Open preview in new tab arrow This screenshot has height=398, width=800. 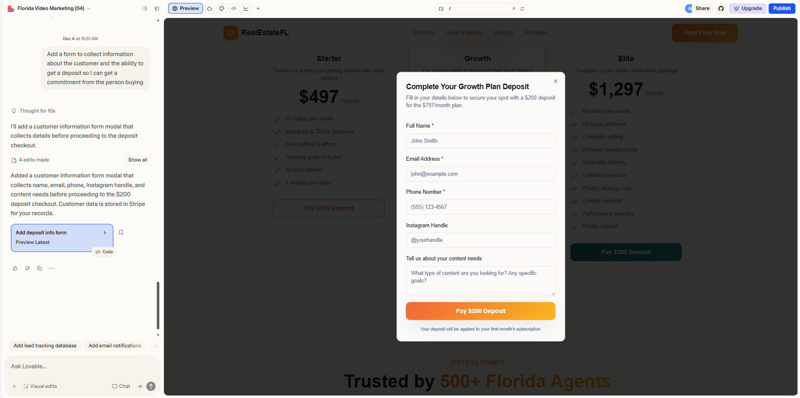click(x=514, y=9)
